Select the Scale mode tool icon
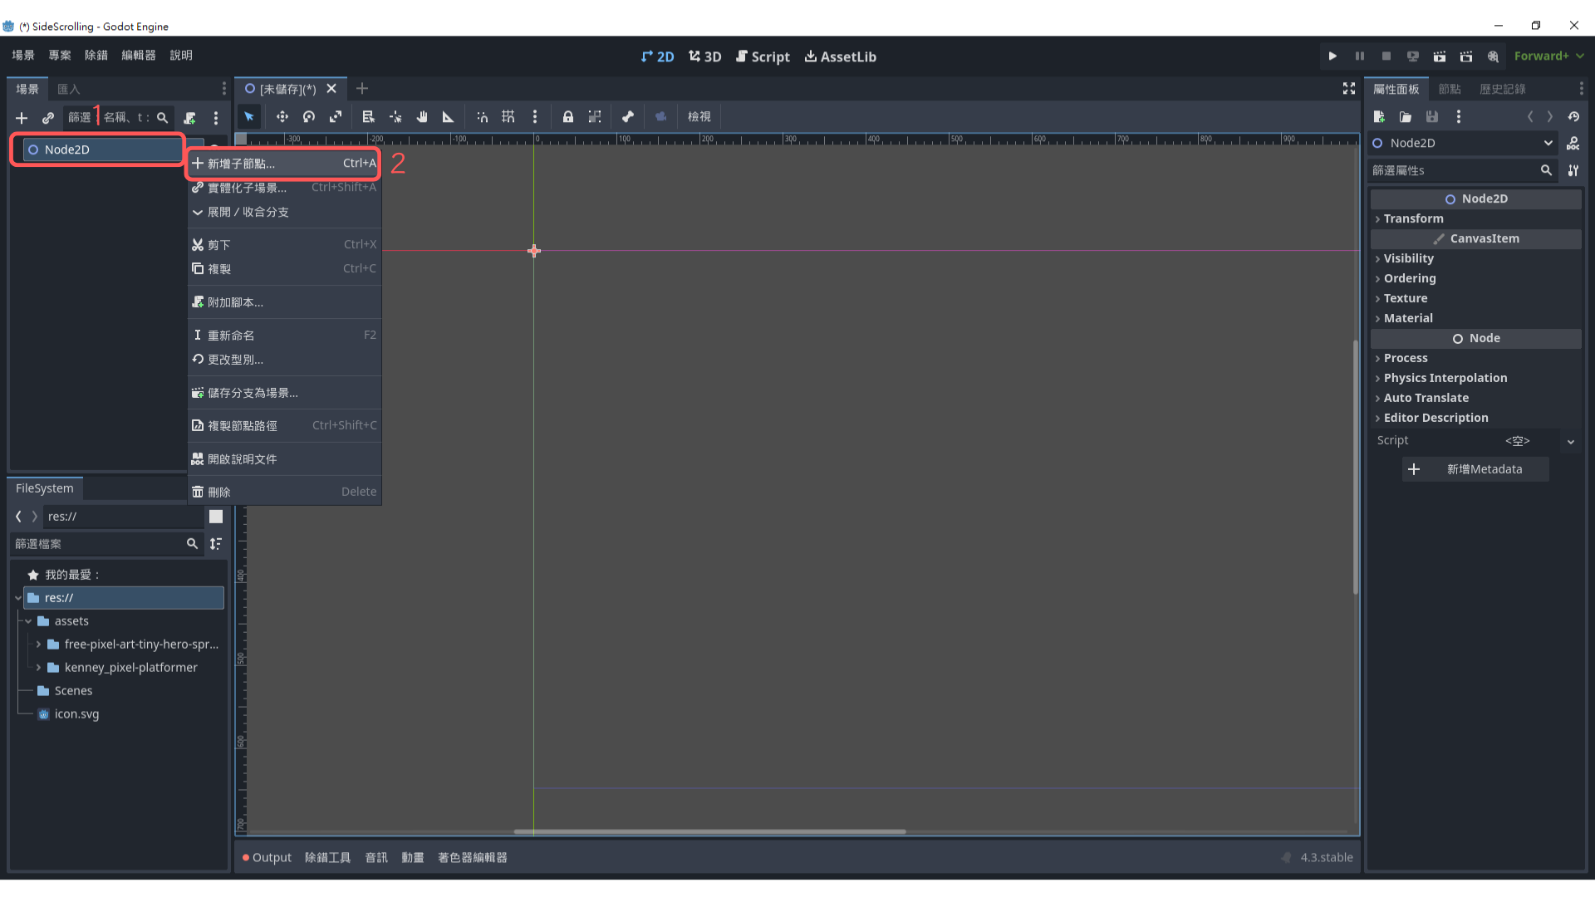Image resolution: width=1595 pixels, height=897 pixels. point(336,117)
